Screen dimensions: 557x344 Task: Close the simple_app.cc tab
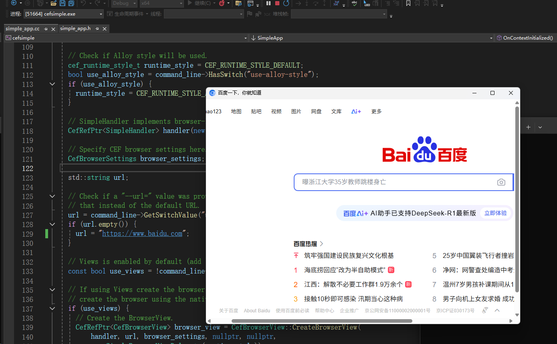click(53, 29)
